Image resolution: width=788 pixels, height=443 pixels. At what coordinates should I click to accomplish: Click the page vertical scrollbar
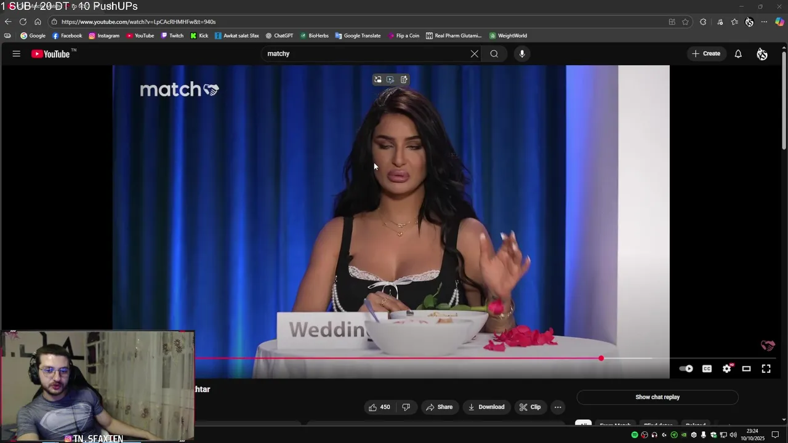pyautogui.click(x=784, y=102)
